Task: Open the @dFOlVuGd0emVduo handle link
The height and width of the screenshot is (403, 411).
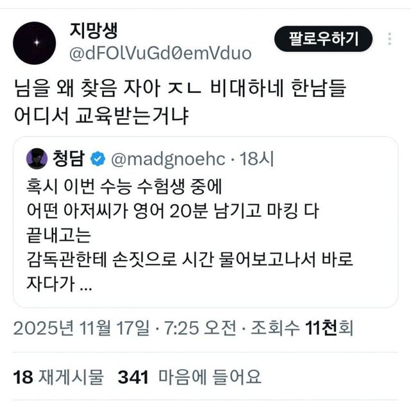Action: tap(161, 53)
